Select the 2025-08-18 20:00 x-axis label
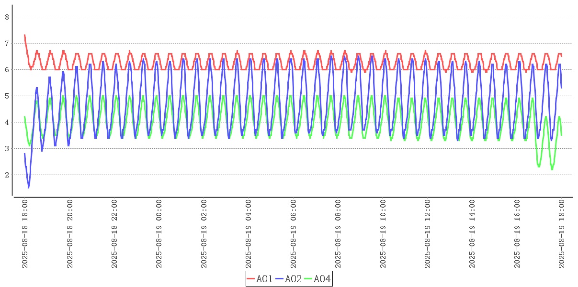Viewport: 578px width, 287px height. click(70, 234)
